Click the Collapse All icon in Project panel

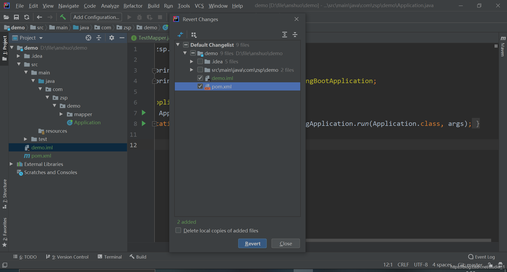(99, 38)
